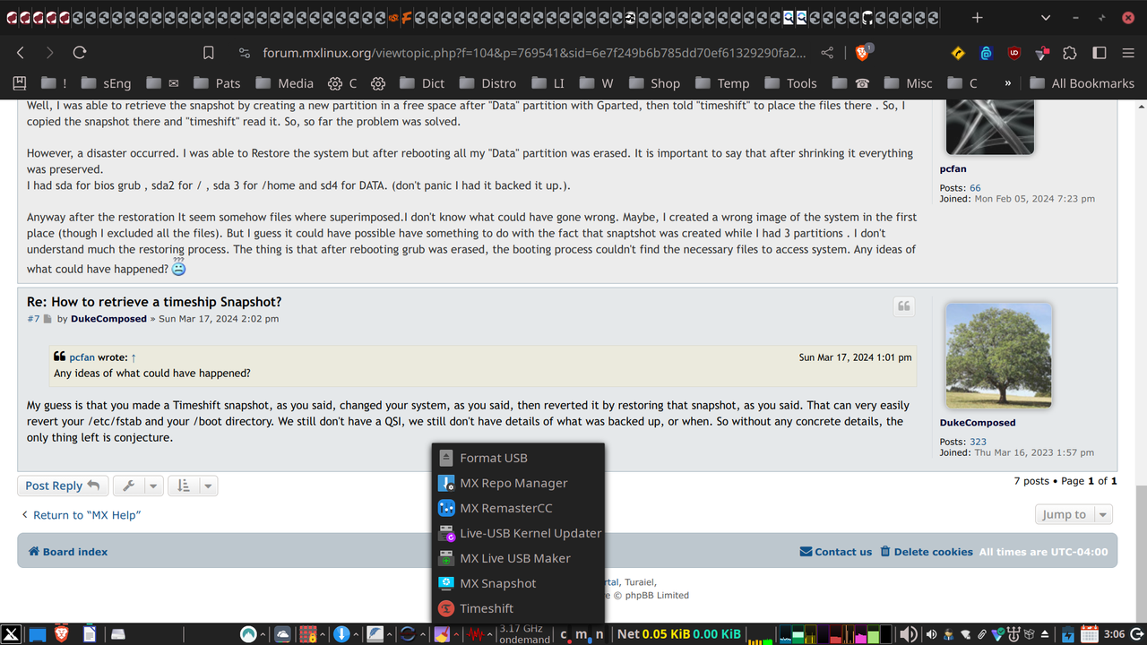1147x645 pixels.
Task: Launch Brave from the taskbar
Action: coord(62,634)
